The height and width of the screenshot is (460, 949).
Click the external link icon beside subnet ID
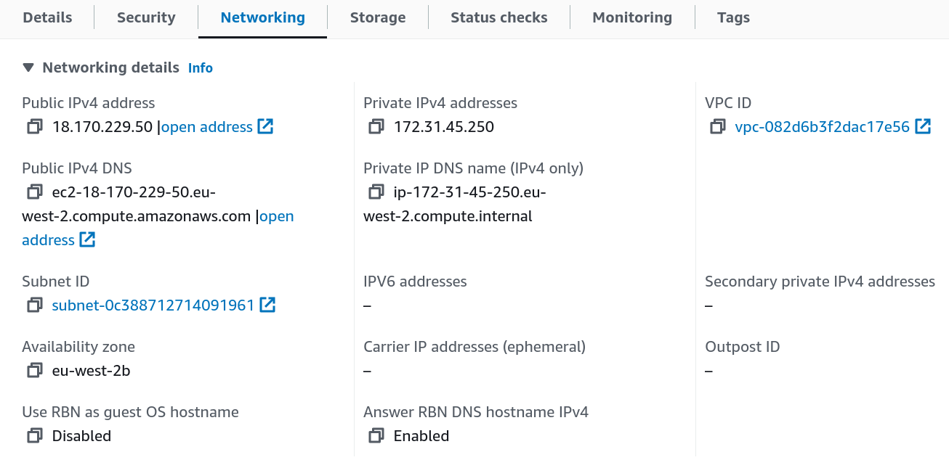pyautogui.click(x=267, y=305)
